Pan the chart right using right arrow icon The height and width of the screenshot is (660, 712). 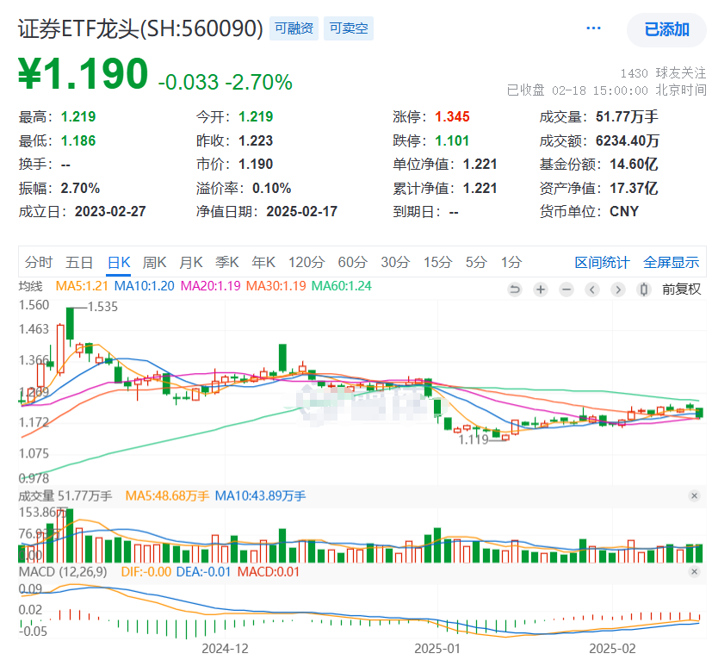pos(617,290)
